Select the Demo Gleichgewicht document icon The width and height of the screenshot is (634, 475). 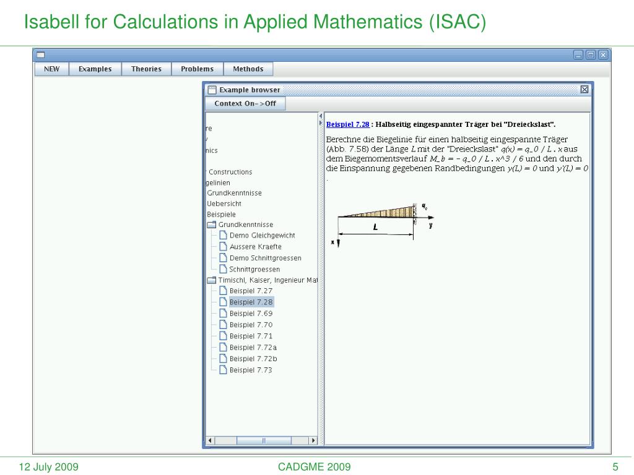223,235
